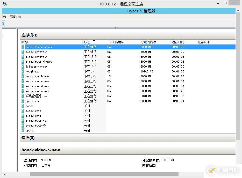The height and width of the screenshot is (178, 242).
Task: Click the VM icon beside bonck.video-b
Action: tap(23, 125)
